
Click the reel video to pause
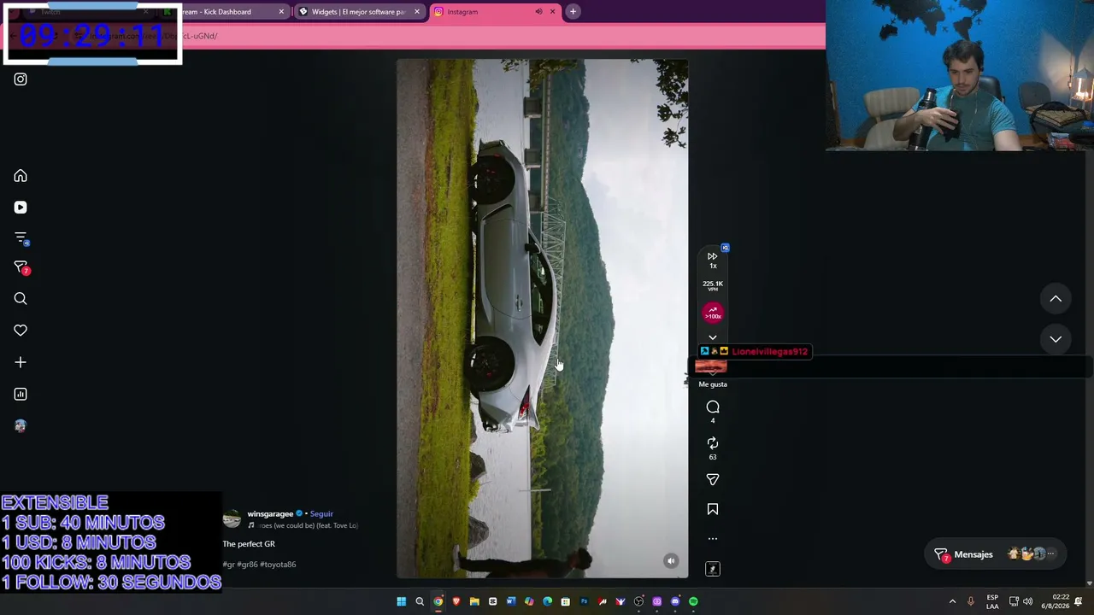coord(542,319)
